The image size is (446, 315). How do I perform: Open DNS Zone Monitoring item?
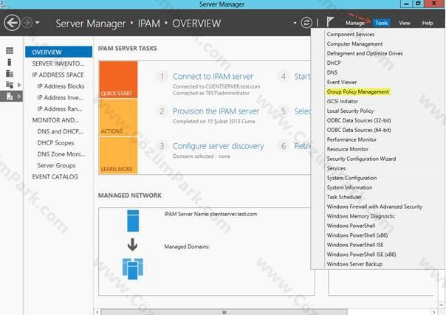point(61,154)
